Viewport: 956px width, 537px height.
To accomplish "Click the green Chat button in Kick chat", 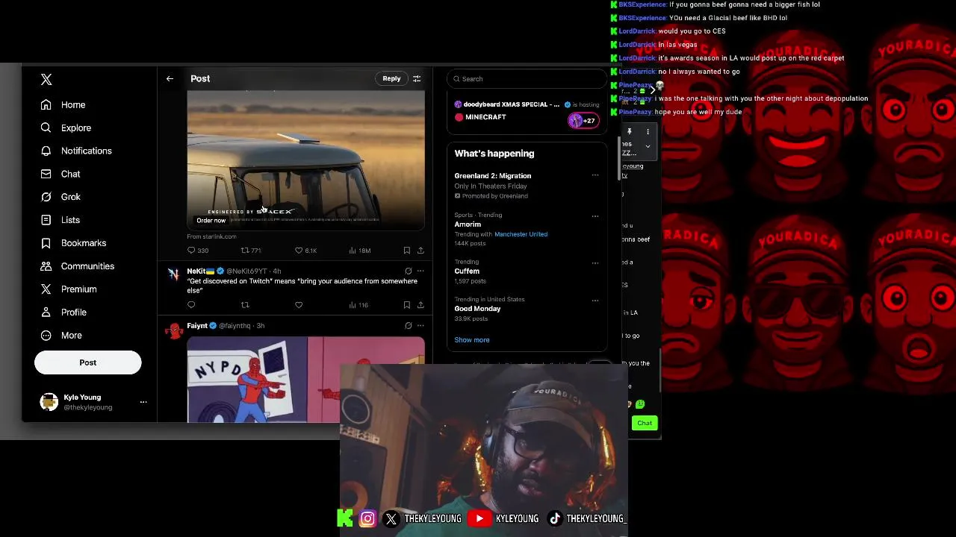I will coord(645,423).
